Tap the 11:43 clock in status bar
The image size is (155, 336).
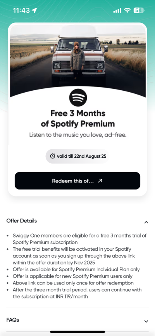point(21,10)
